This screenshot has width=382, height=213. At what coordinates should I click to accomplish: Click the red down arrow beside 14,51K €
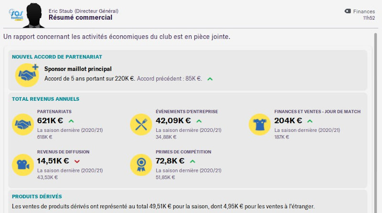pos(77,161)
